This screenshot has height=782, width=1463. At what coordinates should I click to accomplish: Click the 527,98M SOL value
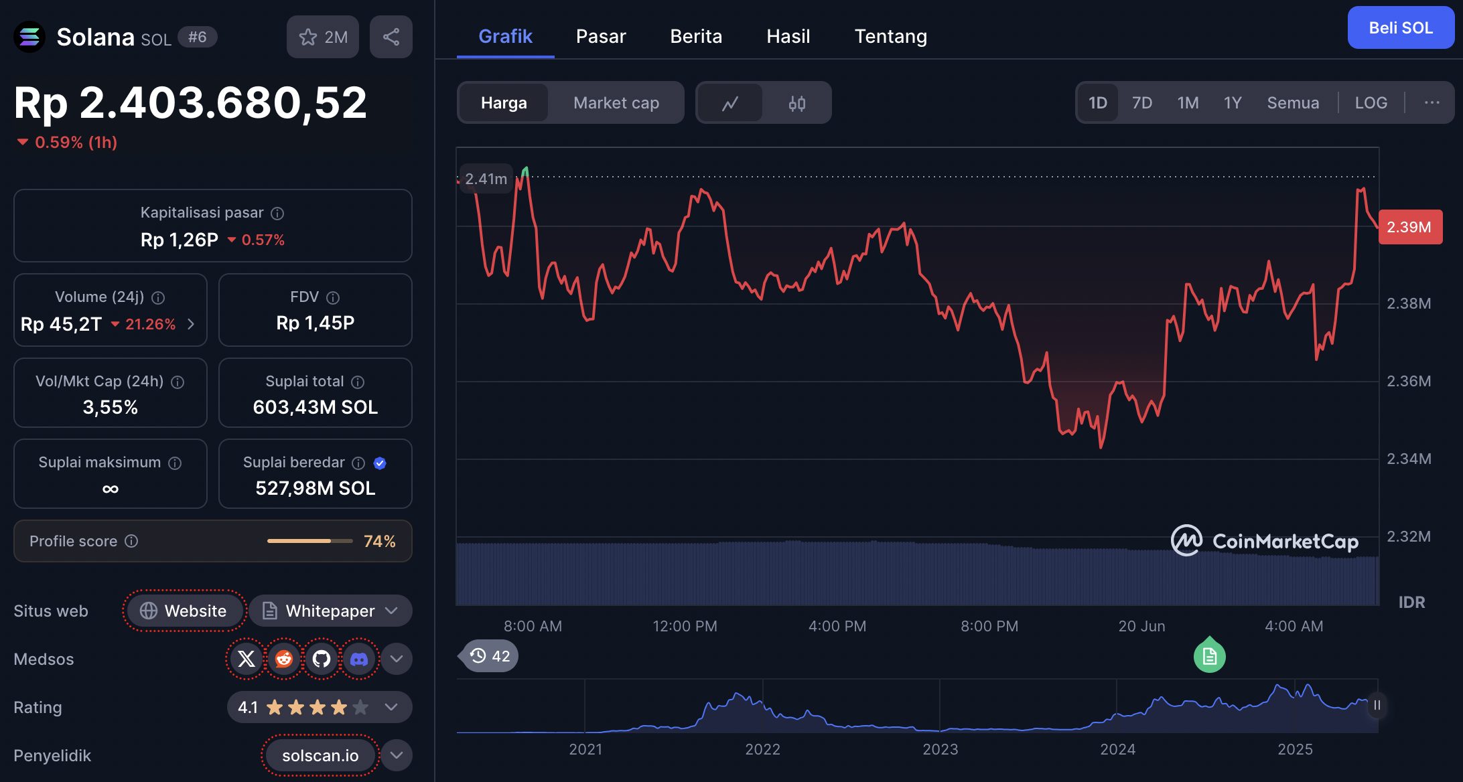316,488
